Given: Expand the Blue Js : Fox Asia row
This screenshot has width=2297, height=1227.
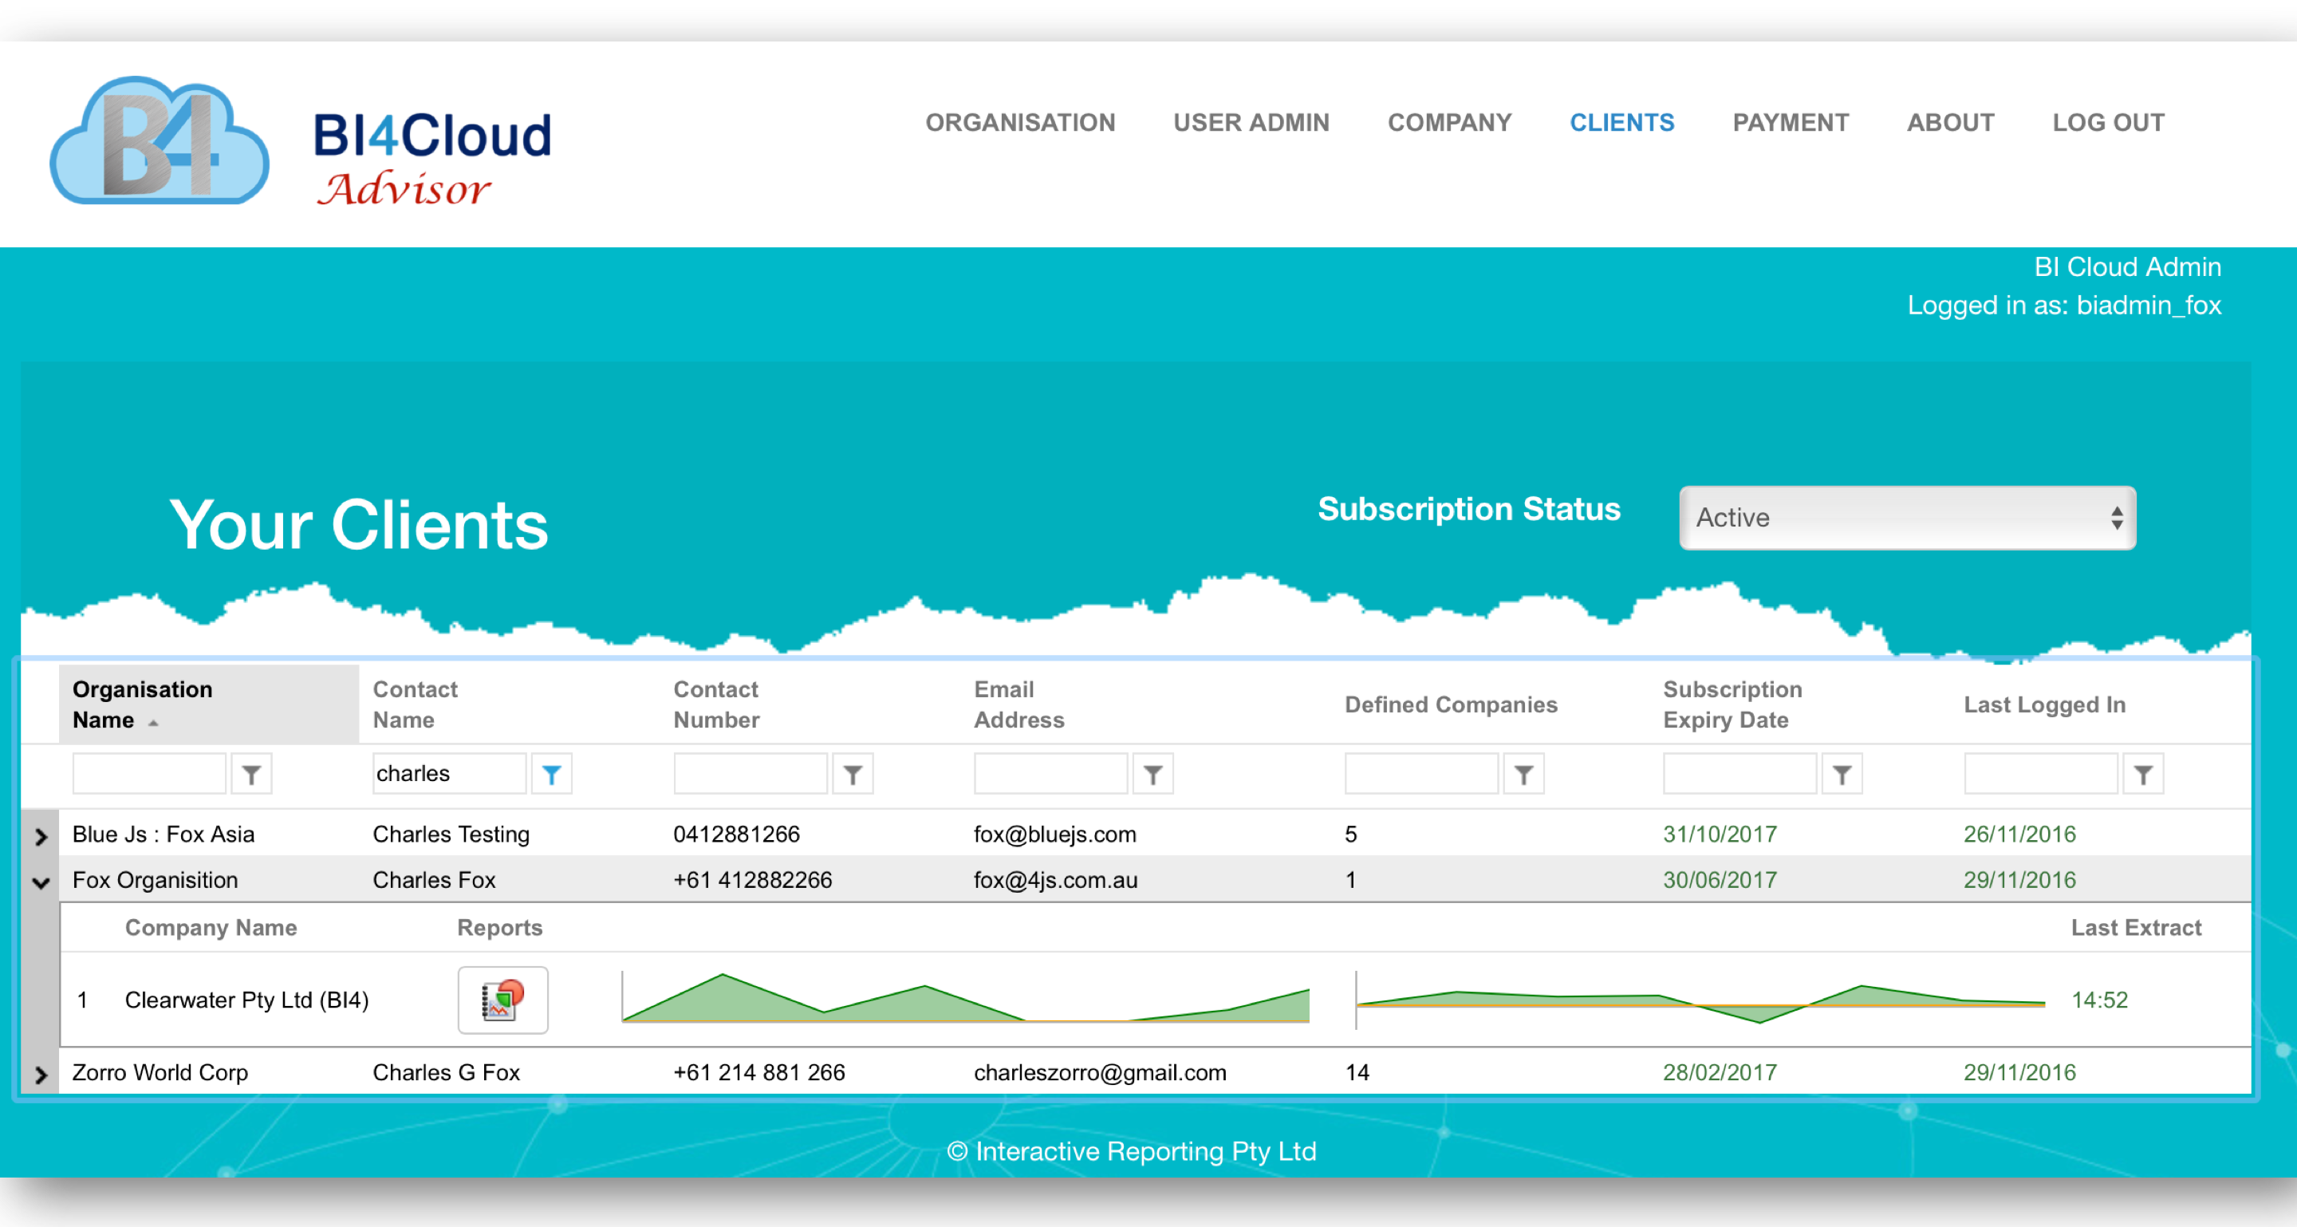Looking at the screenshot, I should [x=40, y=835].
